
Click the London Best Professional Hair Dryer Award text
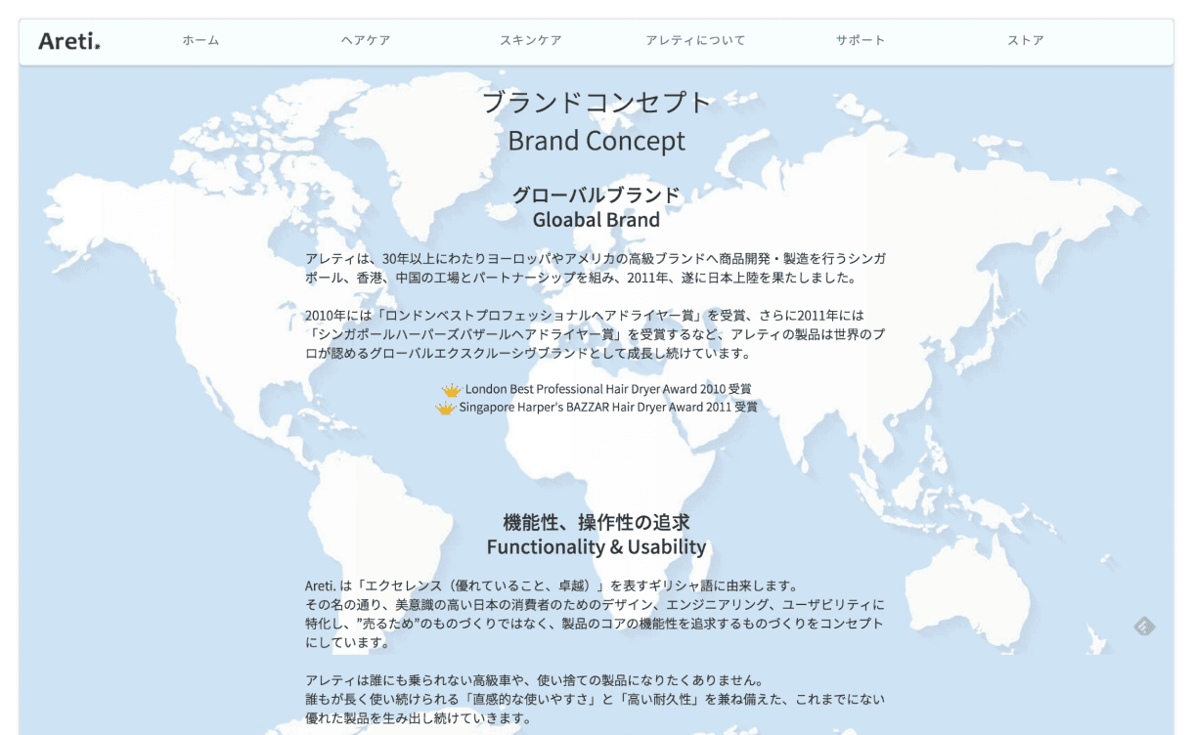[609, 389]
